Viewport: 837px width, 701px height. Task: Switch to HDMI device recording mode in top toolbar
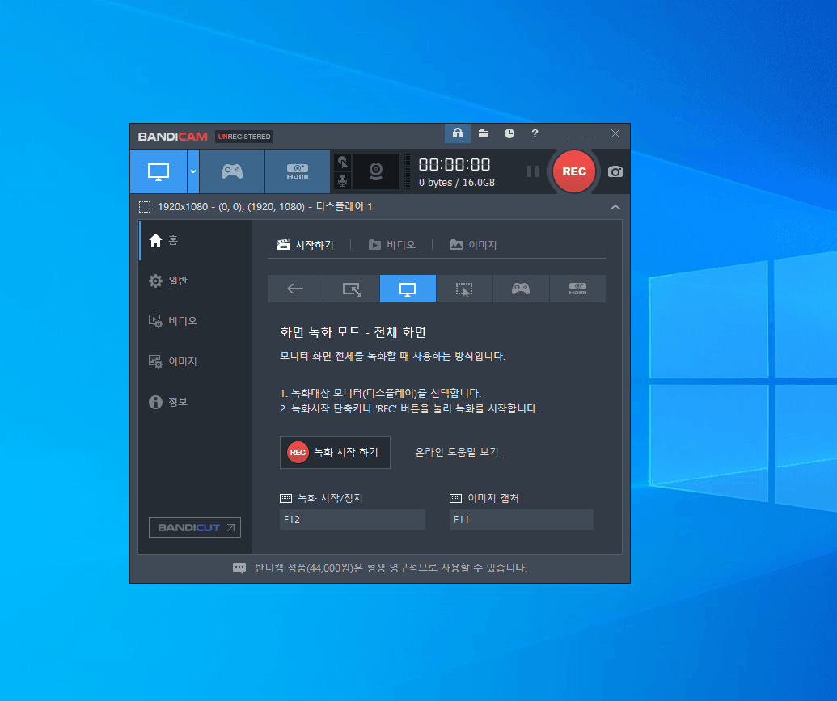point(298,171)
